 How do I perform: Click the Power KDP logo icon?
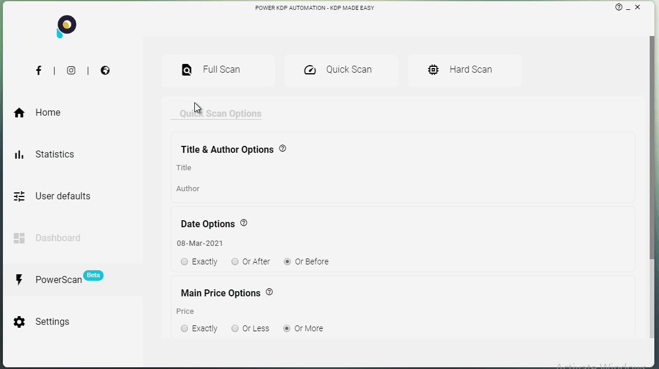66,27
